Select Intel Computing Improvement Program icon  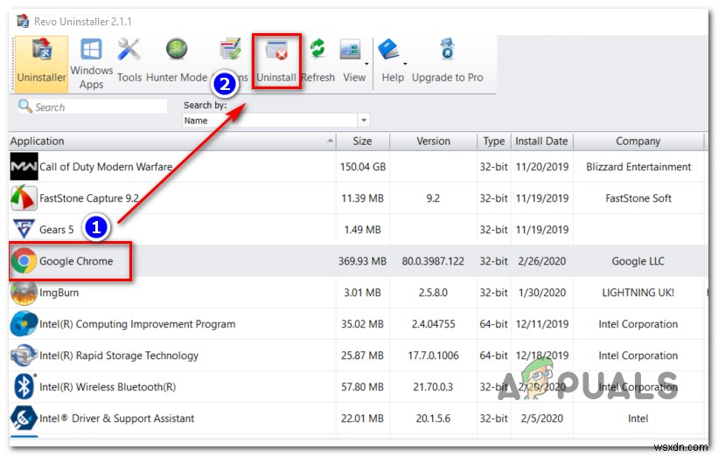[24, 324]
